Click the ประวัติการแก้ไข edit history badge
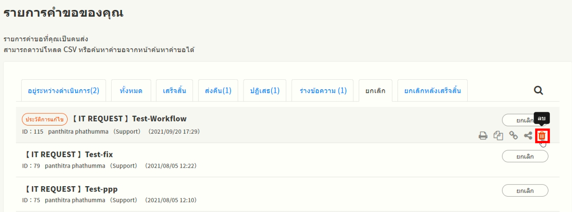The height and width of the screenshot is (212, 572). coord(44,119)
